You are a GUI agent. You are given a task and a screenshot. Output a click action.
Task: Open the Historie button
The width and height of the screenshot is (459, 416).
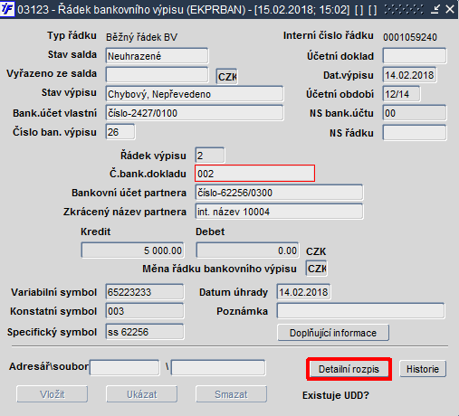(x=423, y=369)
